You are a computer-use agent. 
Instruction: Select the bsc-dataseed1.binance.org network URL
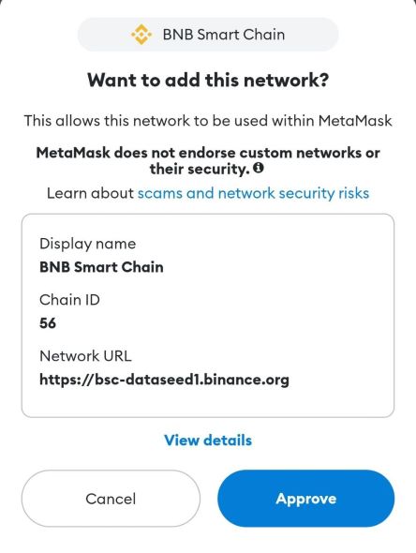point(164,380)
